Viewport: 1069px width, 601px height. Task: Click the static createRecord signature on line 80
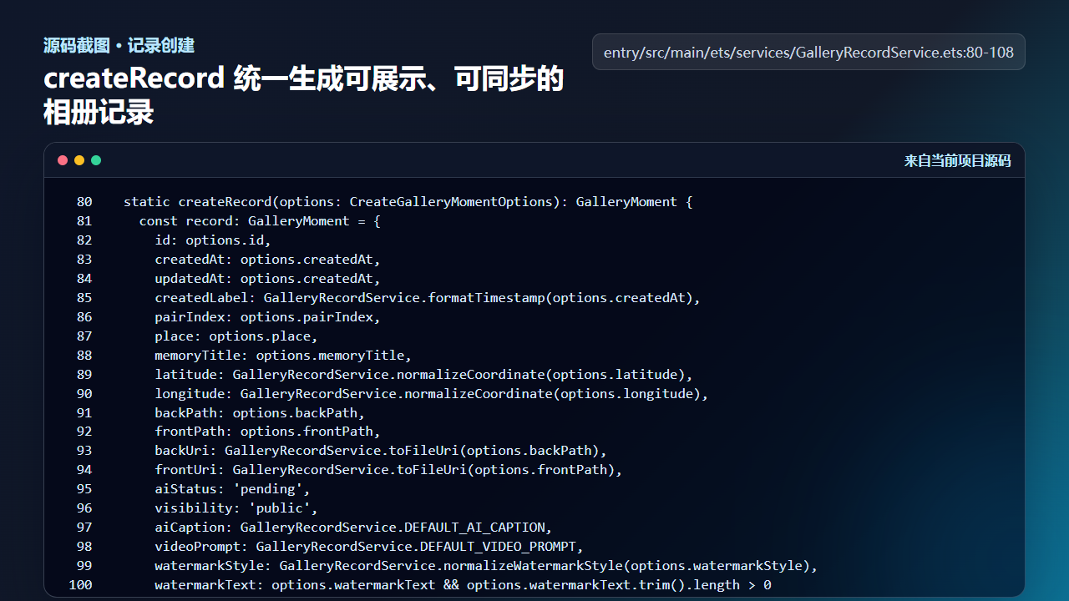pos(408,202)
